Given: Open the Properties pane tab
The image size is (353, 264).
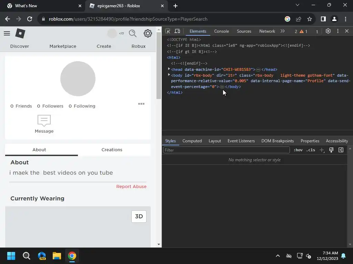Looking at the screenshot, I should point(310,141).
